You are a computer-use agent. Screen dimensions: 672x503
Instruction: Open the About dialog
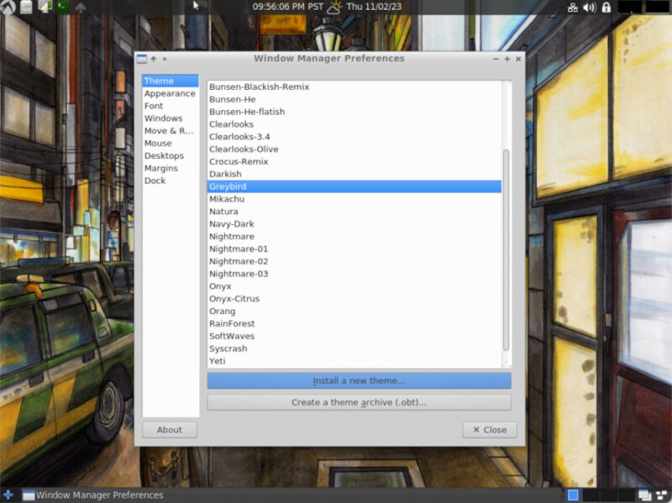tap(169, 429)
